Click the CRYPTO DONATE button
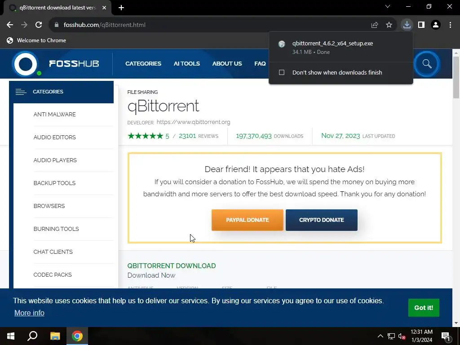460x345 pixels. [322, 220]
